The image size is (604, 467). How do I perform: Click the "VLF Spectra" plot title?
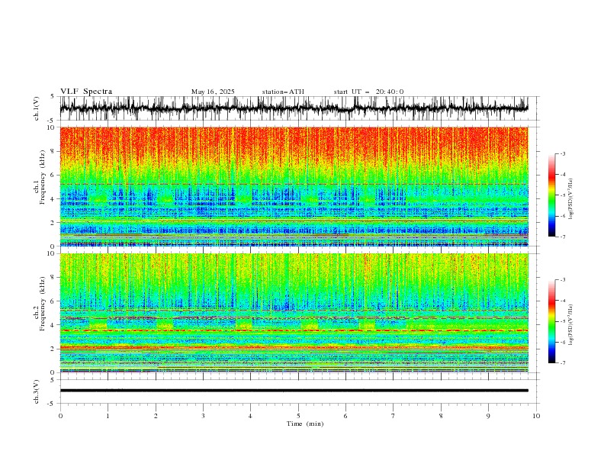point(86,92)
